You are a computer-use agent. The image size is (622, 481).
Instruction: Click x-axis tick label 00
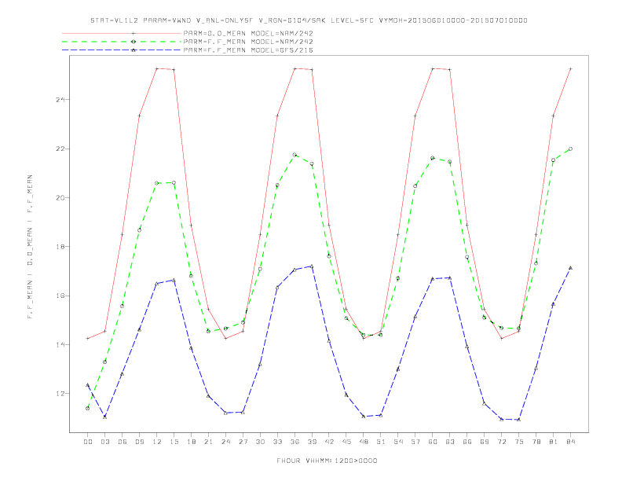[88, 442]
